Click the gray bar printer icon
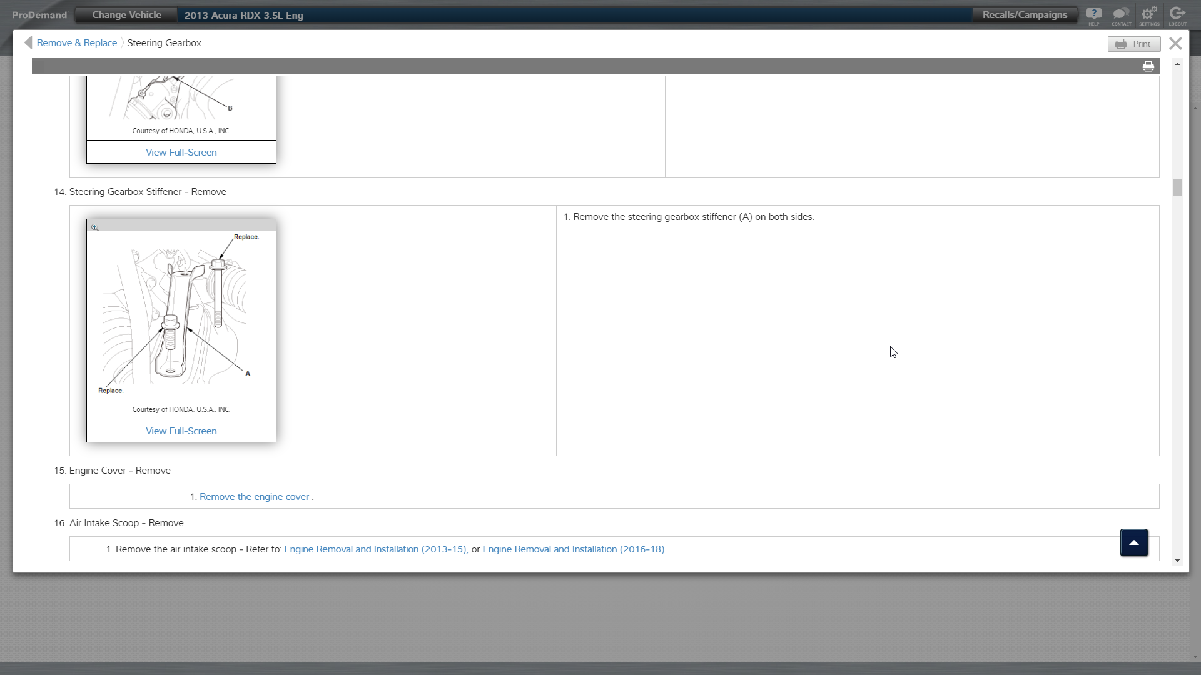This screenshot has width=1201, height=675. 1148,67
